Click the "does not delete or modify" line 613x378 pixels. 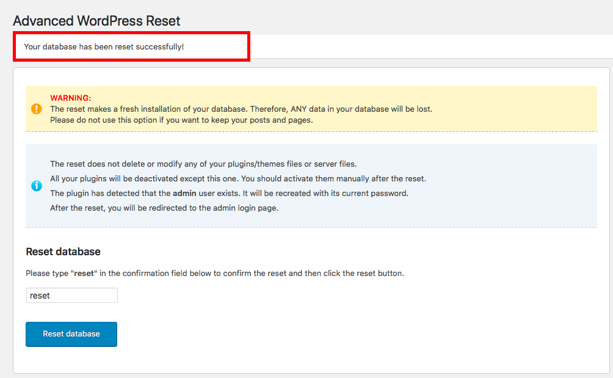[x=203, y=164]
